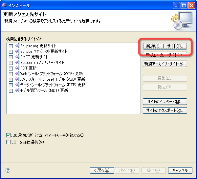Enable the データ・ツール・プラットフォーム (DTP) 更新 checkbox
This screenshot has height=179, width=197.
click(x=11, y=85)
